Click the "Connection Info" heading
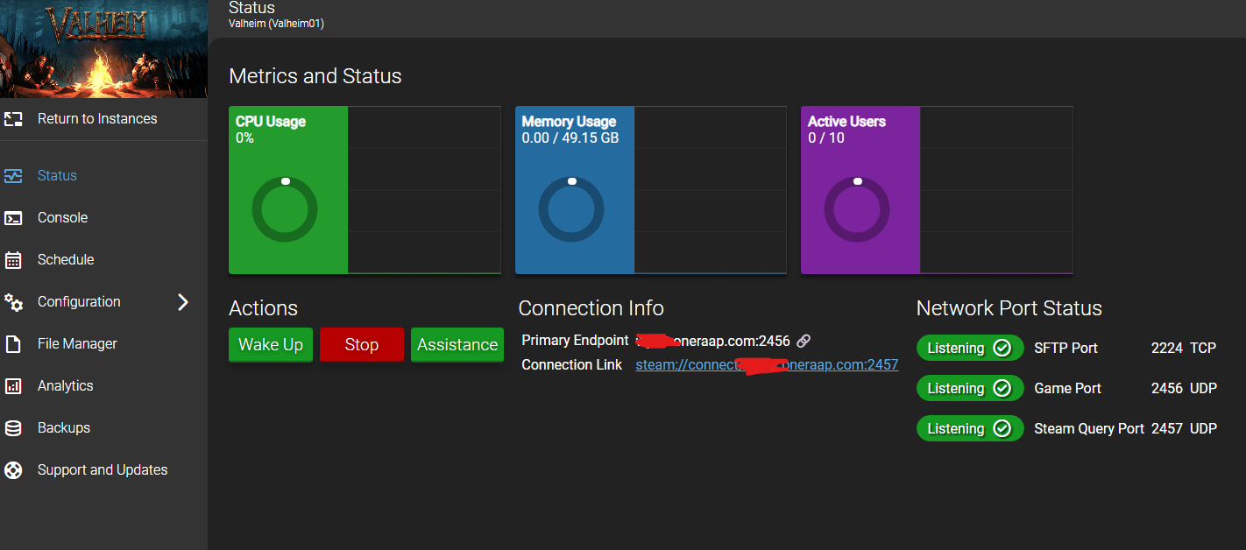Viewport: 1246px width, 550px height. [x=591, y=308]
